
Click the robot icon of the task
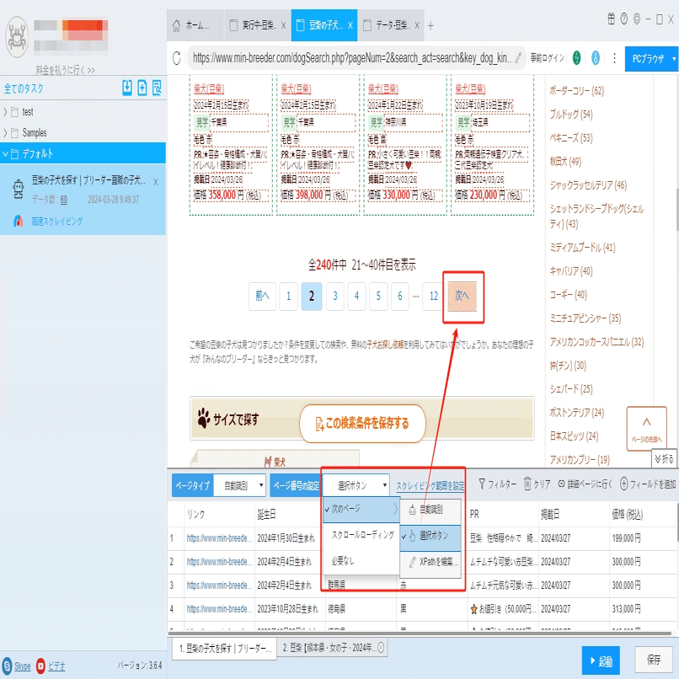(19, 189)
